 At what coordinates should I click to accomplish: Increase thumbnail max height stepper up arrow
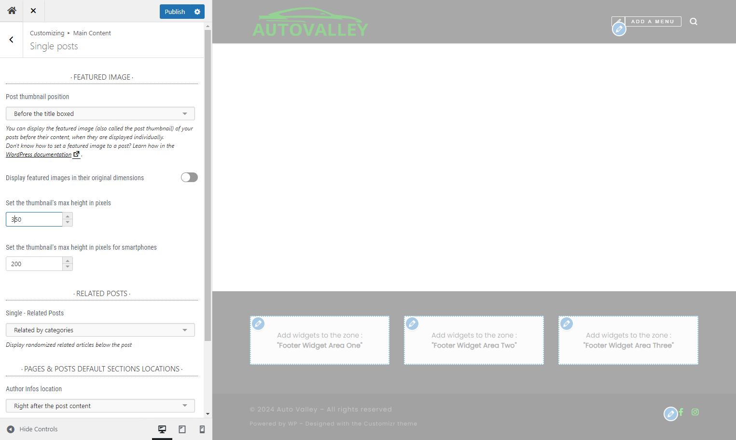click(68, 216)
